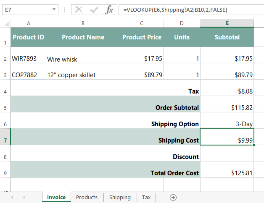264x203 pixels.
Task: Add a new sheet with the plus button
Action: pyautogui.click(x=173, y=197)
